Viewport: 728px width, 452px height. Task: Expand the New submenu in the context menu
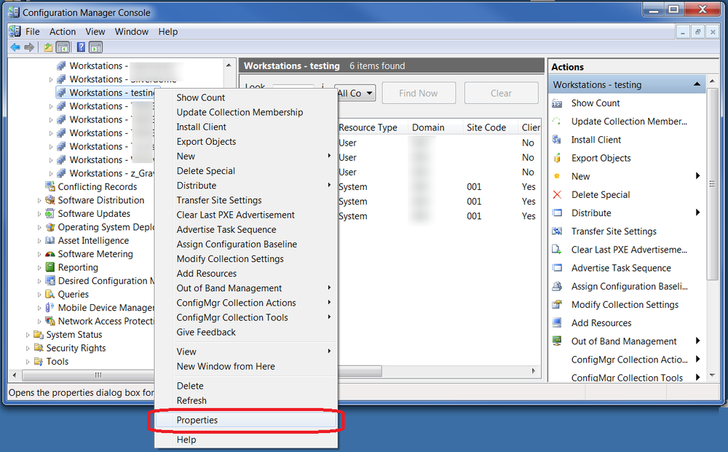point(186,156)
